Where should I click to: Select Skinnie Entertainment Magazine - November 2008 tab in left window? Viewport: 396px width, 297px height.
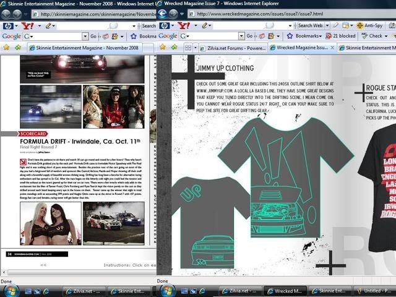point(85,48)
